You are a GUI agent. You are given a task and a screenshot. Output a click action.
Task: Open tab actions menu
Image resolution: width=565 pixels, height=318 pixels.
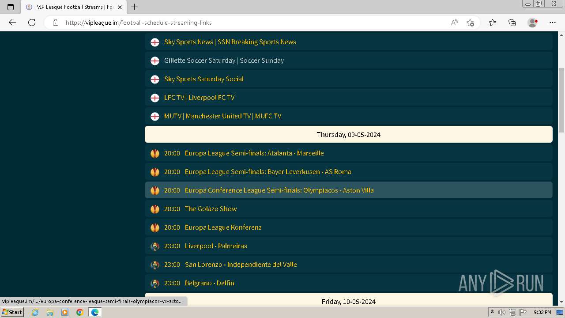[11, 7]
